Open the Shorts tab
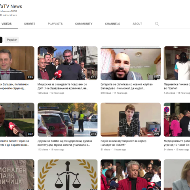This screenshot has height=190, width=190. coord(30,24)
